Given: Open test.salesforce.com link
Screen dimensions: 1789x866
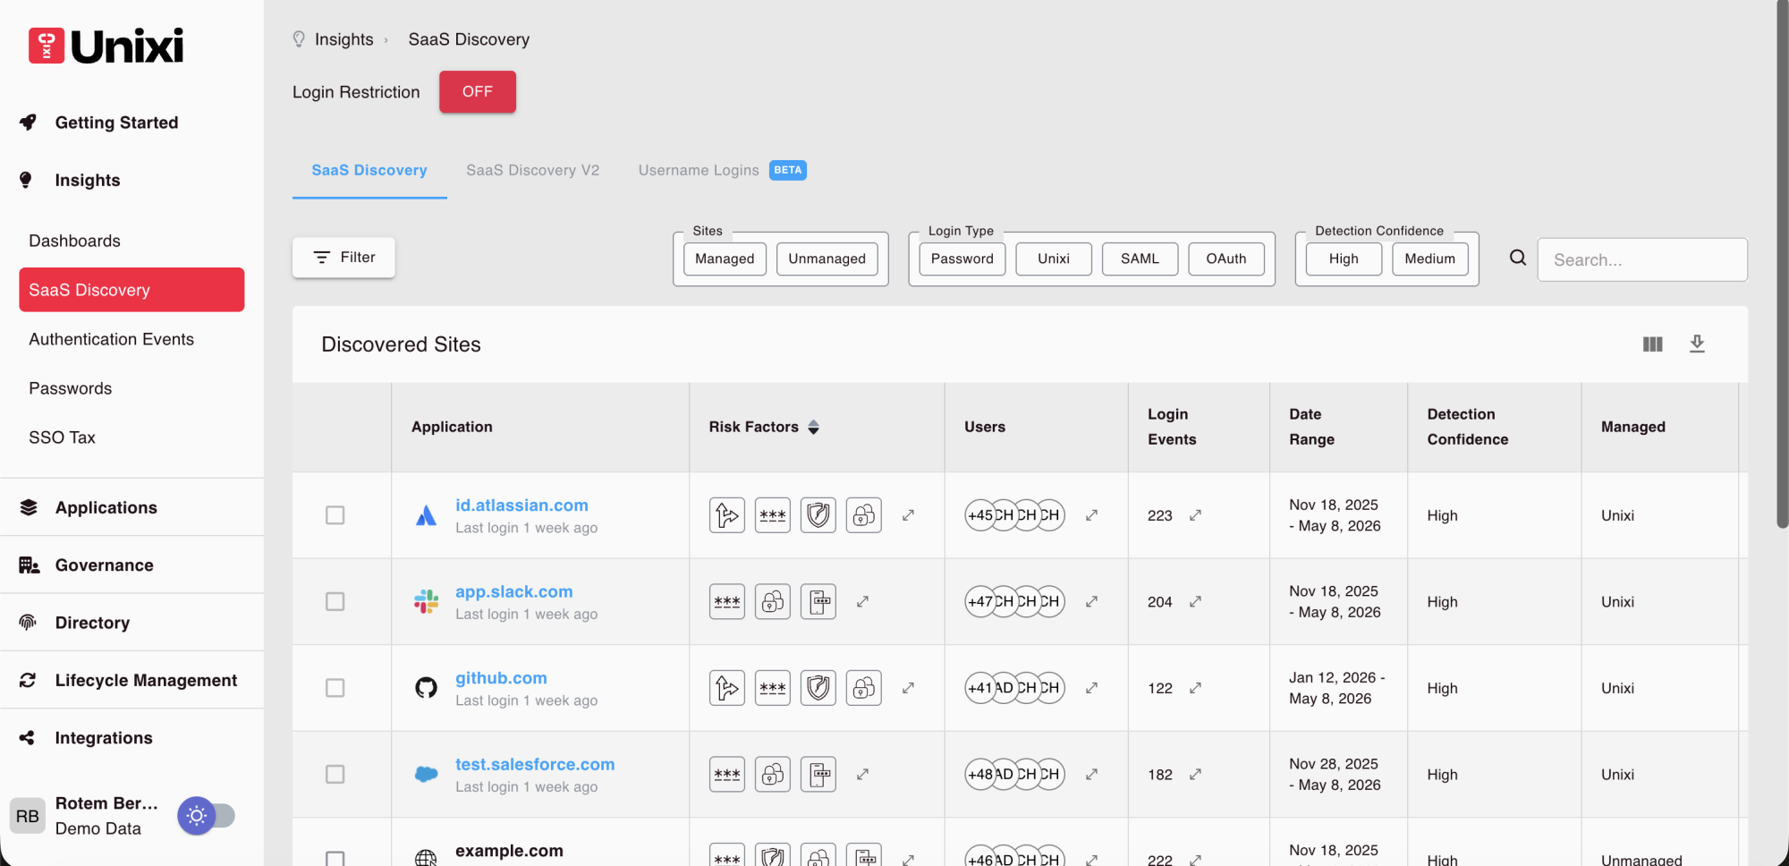Looking at the screenshot, I should (x=535, y=764).
